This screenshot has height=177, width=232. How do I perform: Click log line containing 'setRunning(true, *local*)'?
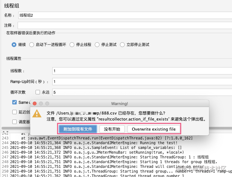coord(97,152)
